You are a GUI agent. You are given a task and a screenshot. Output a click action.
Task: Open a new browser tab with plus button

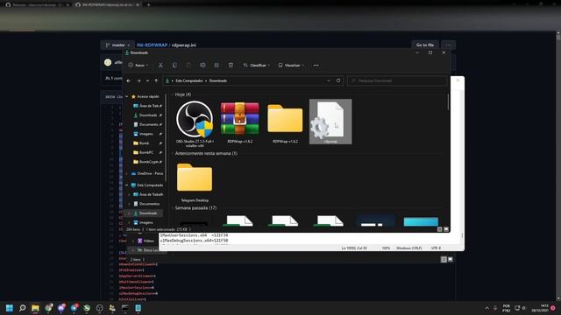tap(148, 5)
